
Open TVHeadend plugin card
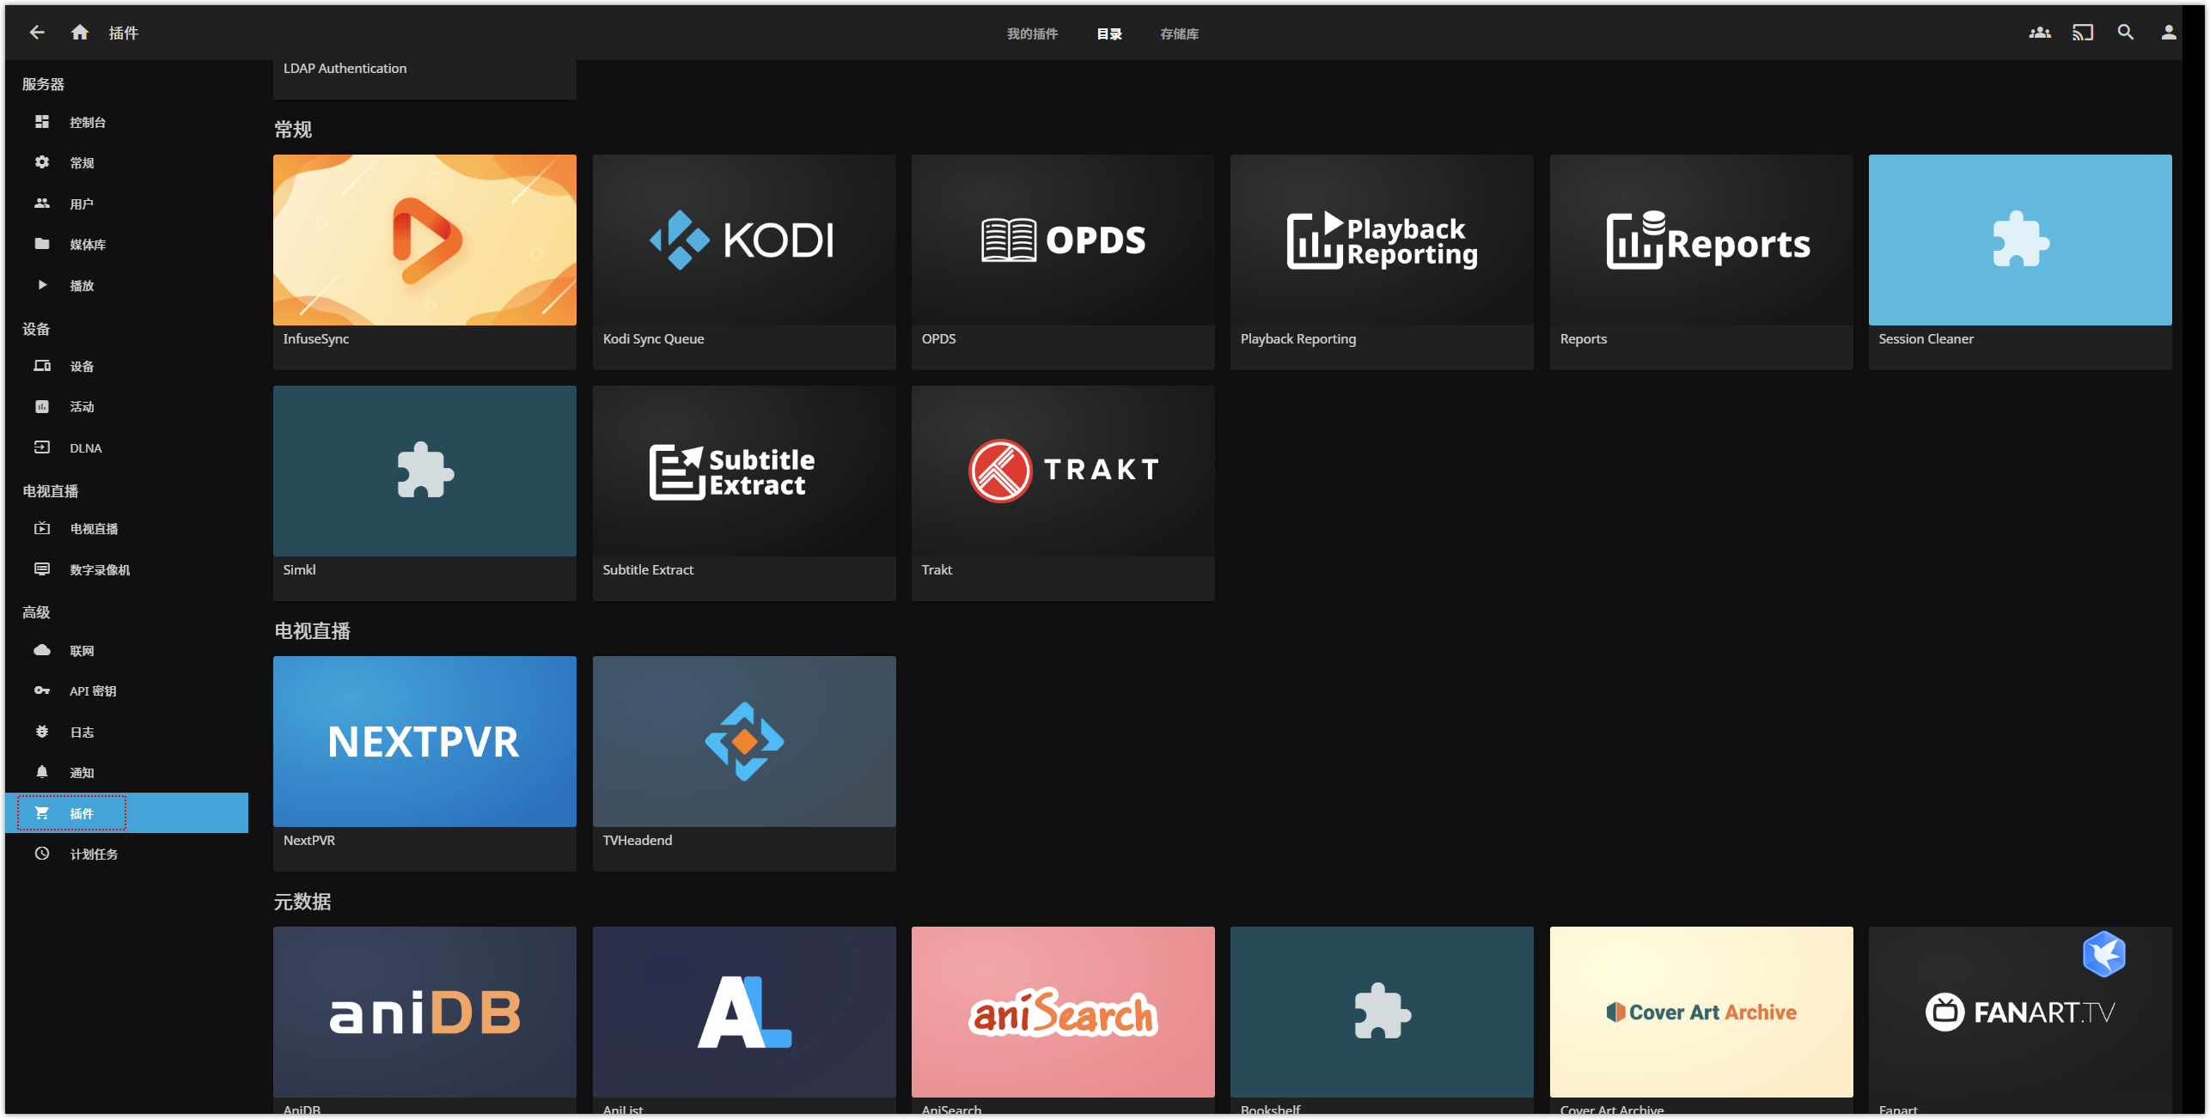click(744, 763)
